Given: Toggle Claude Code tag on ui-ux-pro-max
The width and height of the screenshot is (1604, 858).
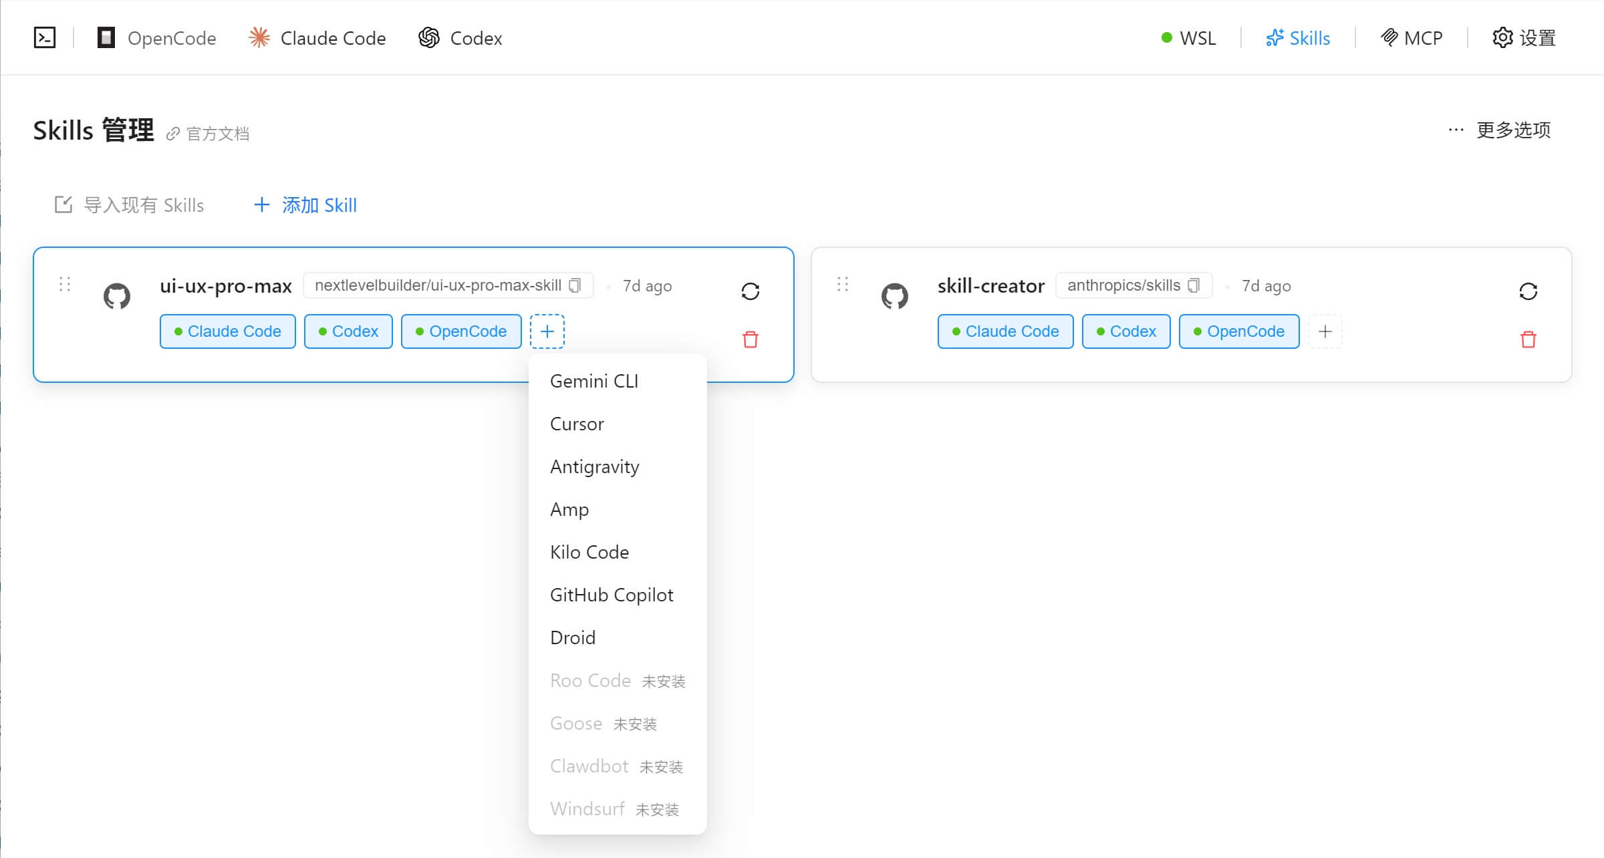Looking at the screenshot, I should pyautogui.click(x=228, y=331).
